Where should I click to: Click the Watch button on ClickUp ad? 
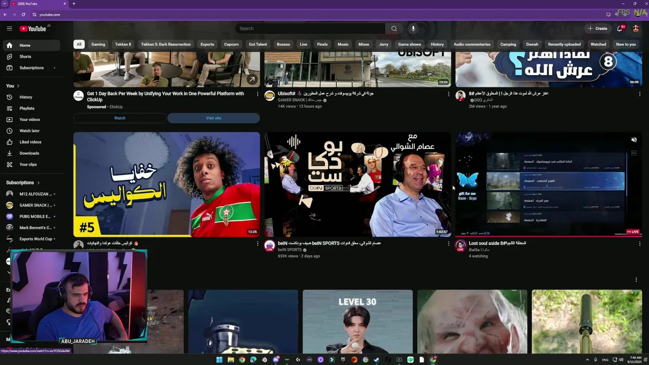(x=120, y=118)
